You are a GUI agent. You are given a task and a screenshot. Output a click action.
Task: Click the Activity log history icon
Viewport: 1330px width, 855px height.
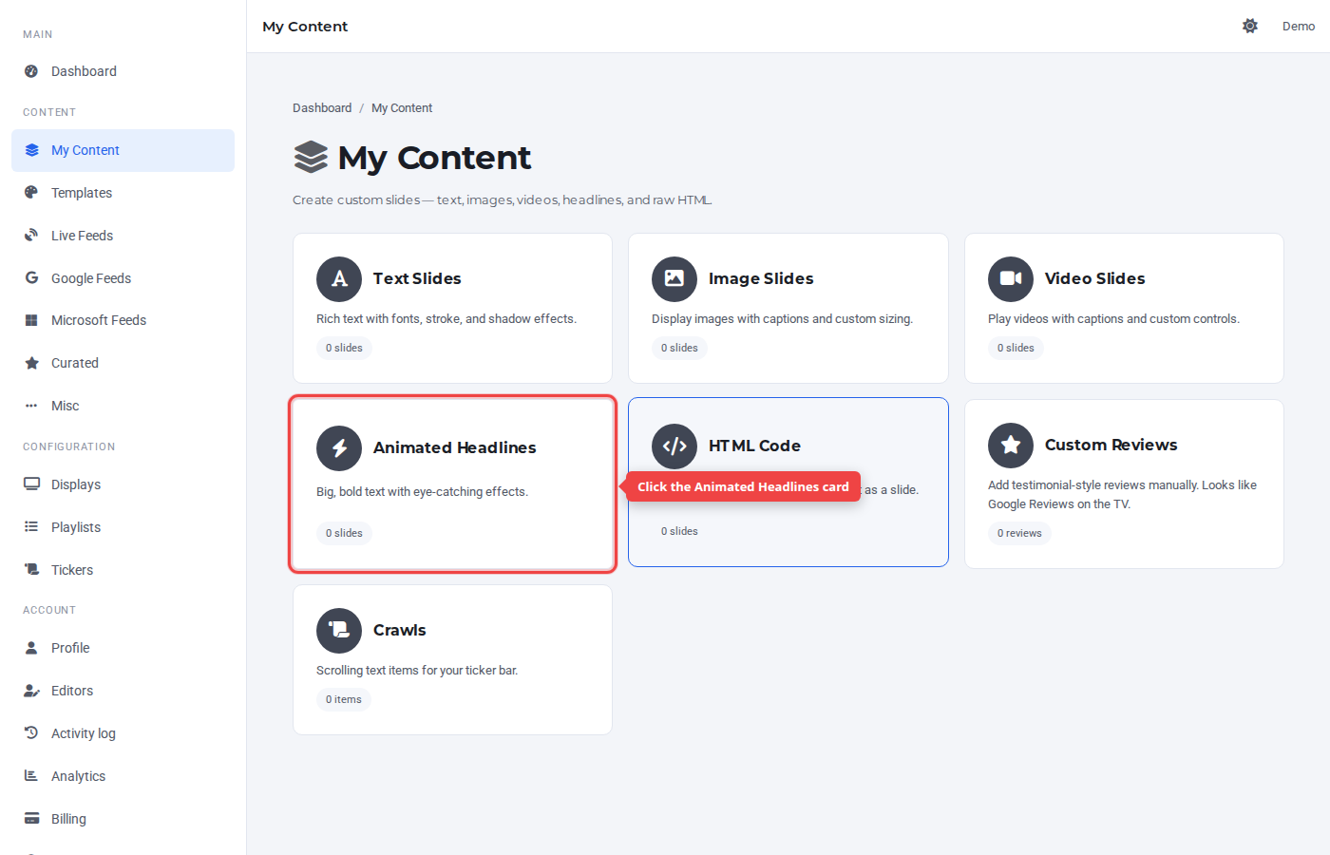click(x=31, y=733)
